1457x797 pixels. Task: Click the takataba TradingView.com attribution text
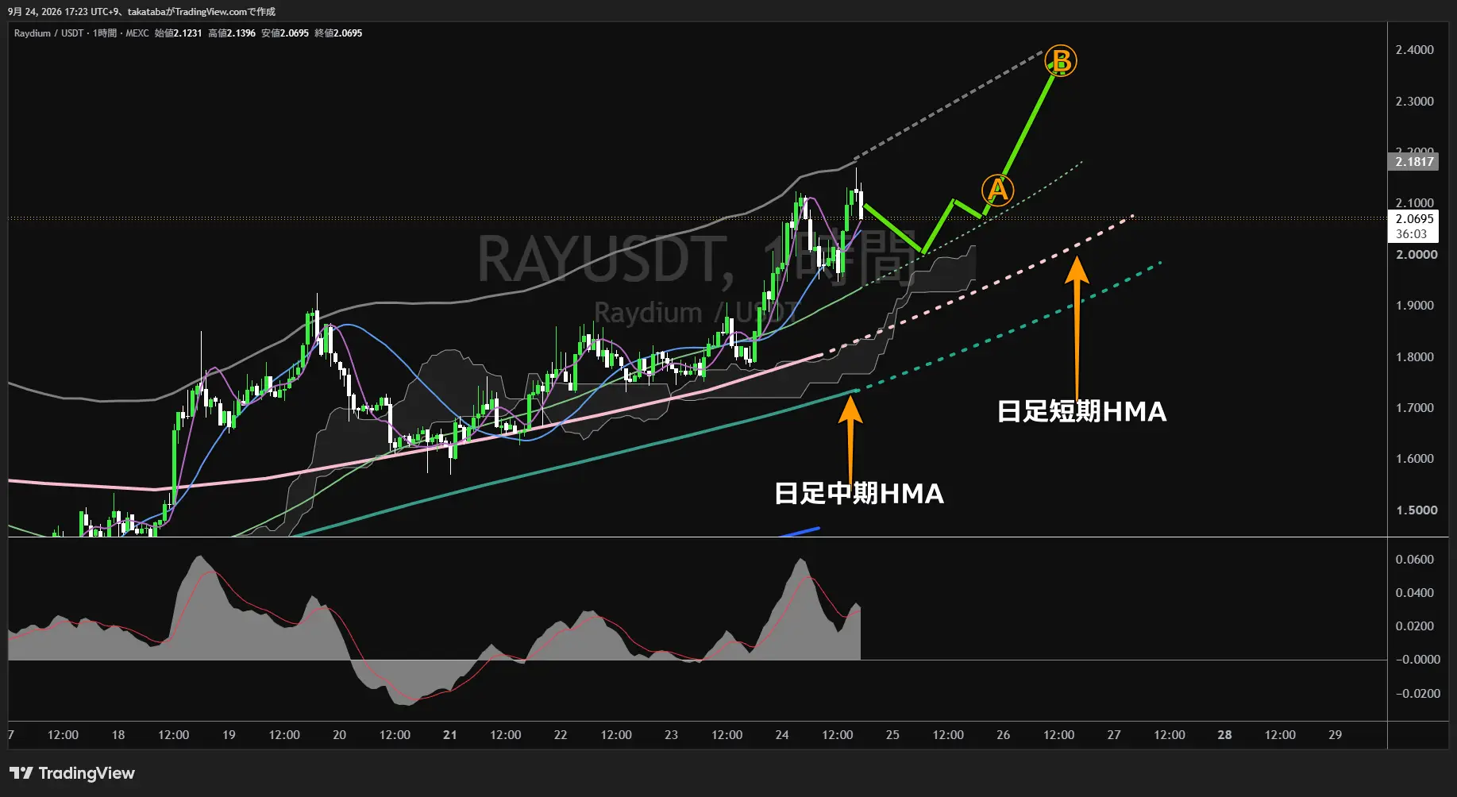(202, 12)
